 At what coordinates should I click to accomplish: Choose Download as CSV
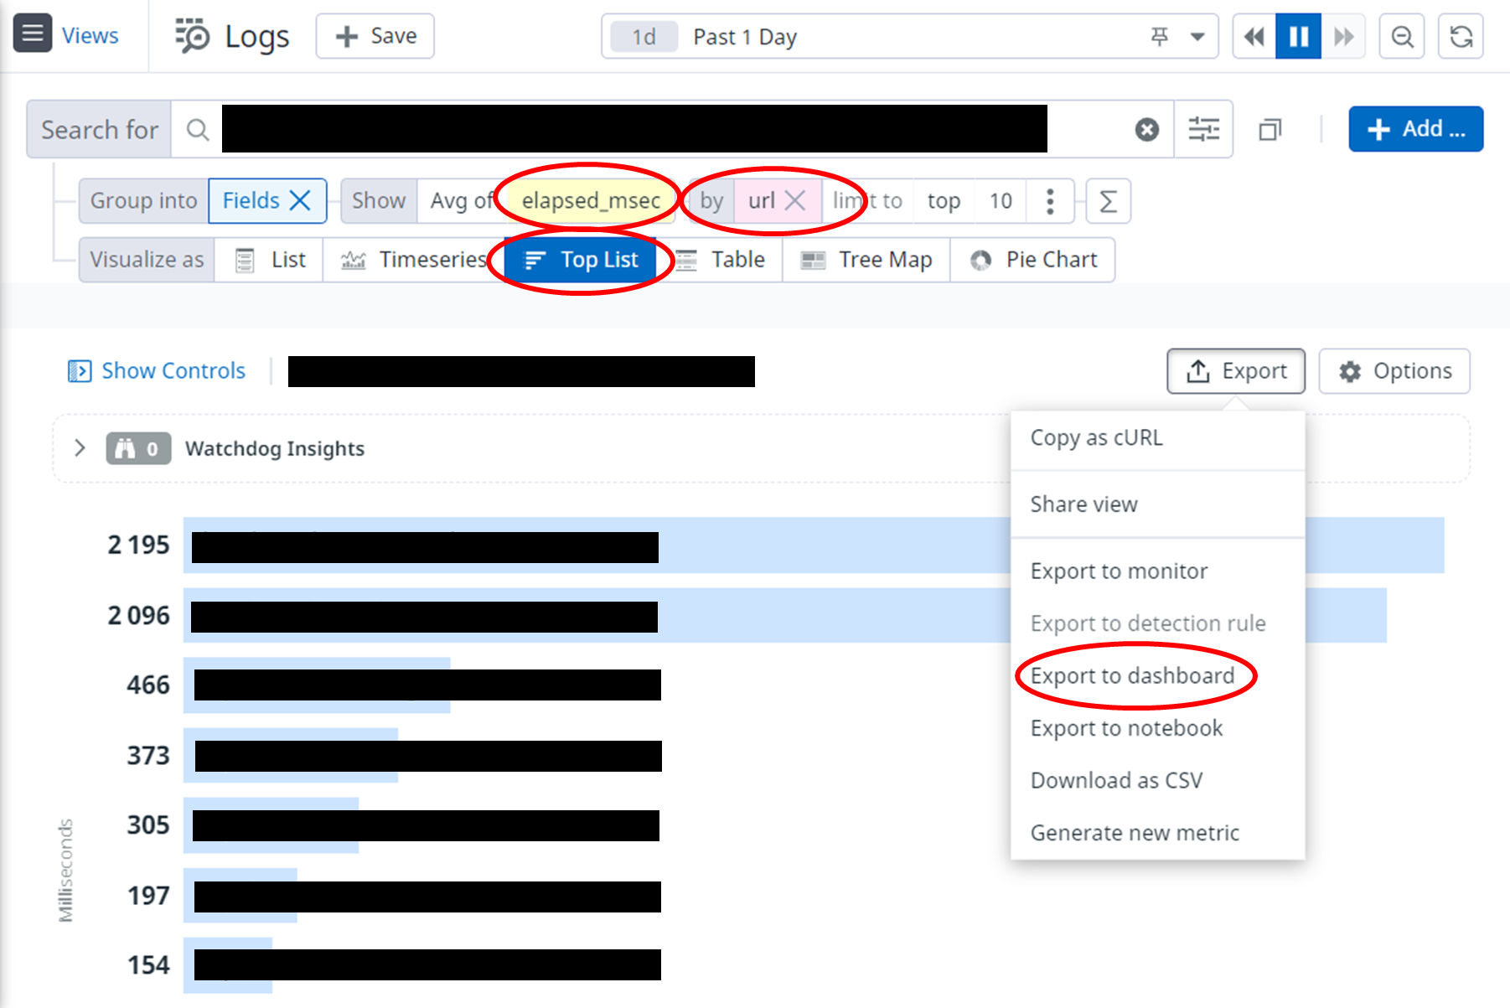[x=1157, y=780]
